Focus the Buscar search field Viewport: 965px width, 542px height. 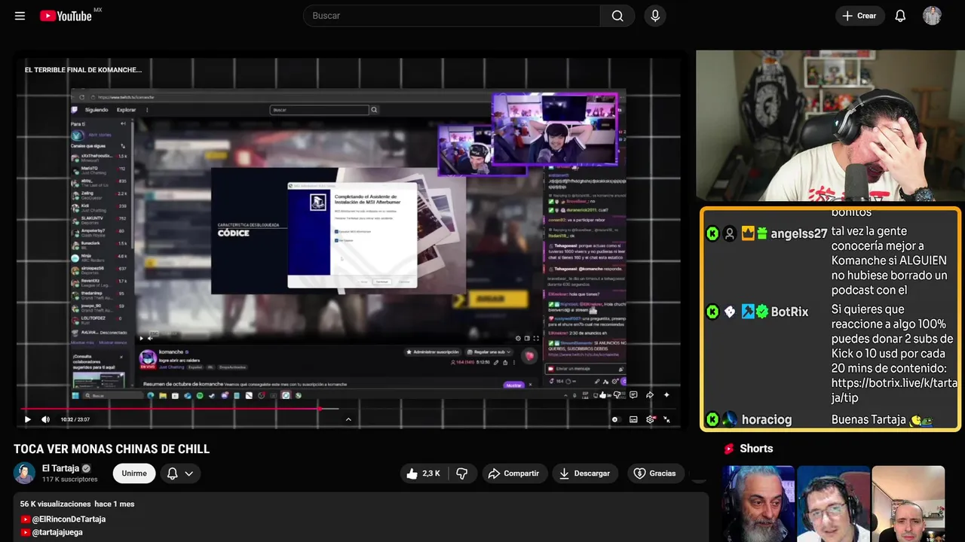pos(452,16)
